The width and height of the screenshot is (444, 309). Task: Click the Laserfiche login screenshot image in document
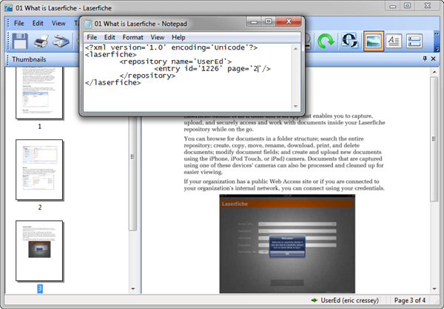(287, 244)
